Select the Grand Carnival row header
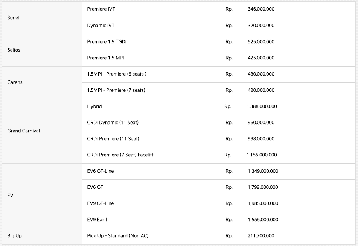 pyautogui.click(x=23, y=131)
